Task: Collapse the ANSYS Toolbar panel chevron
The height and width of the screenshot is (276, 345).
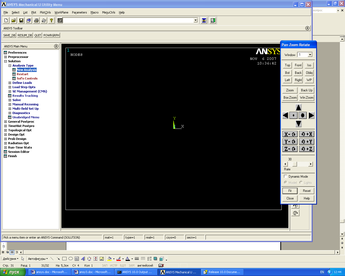Action: click(x=307, y=28)
